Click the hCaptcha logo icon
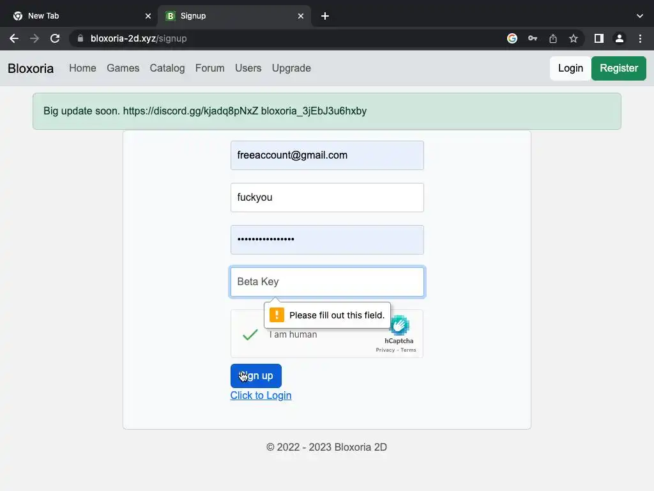Screen dimensions: 654x491 (400, 325)
